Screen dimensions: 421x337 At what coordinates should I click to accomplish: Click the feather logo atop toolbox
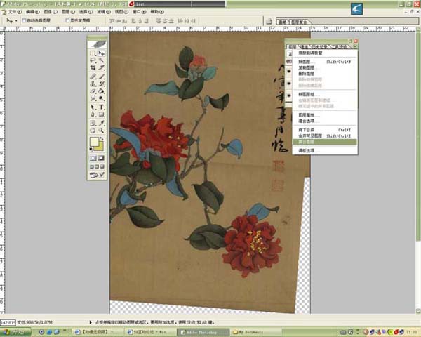(x=98, y=44)
